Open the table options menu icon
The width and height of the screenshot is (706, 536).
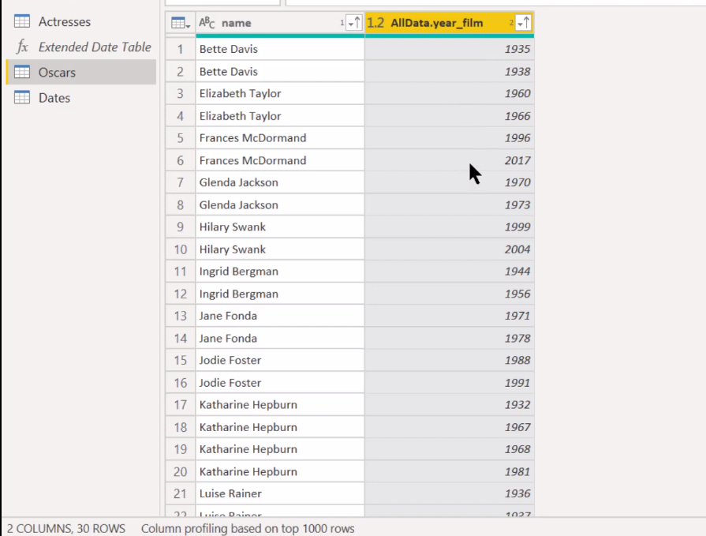pos(181,23)
